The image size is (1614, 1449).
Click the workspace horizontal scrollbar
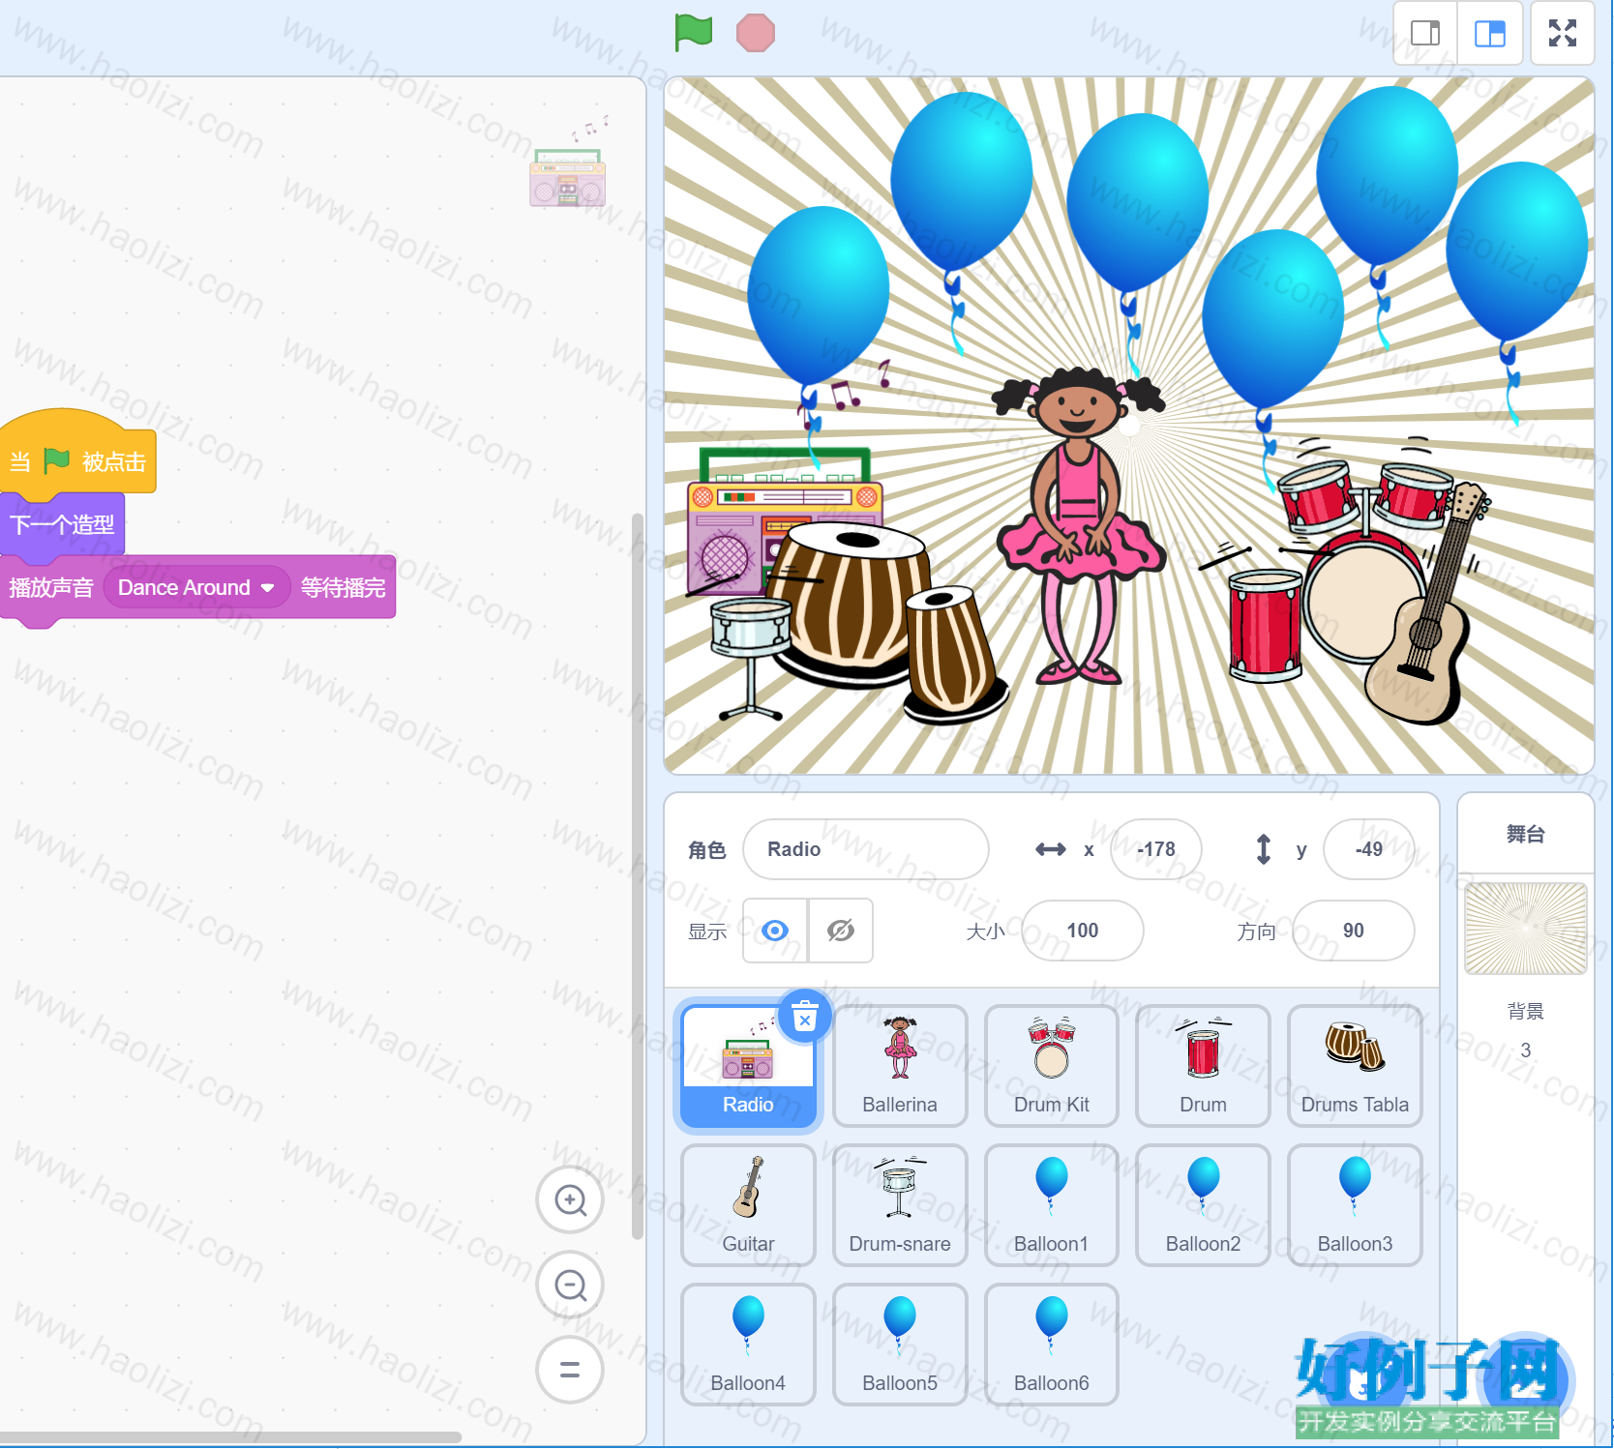pos(230,1437)
